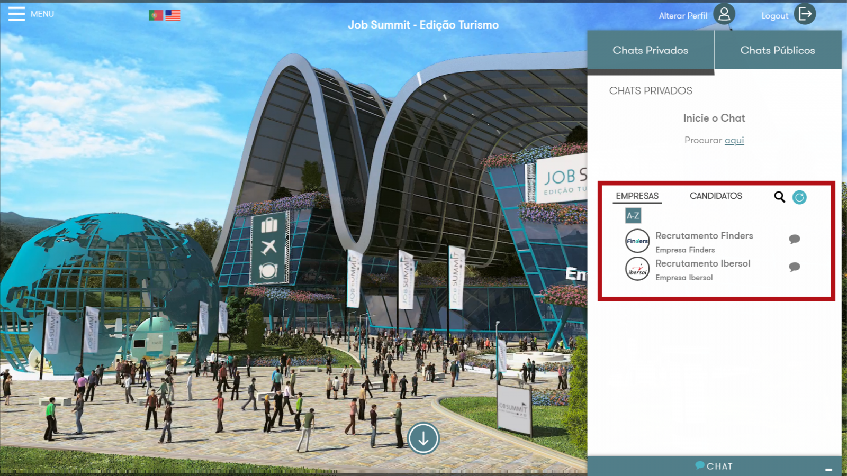This screenshot has width=847, height=476.
Task: Click the magnifier search icon in chat list
Action: pos(779,197)
